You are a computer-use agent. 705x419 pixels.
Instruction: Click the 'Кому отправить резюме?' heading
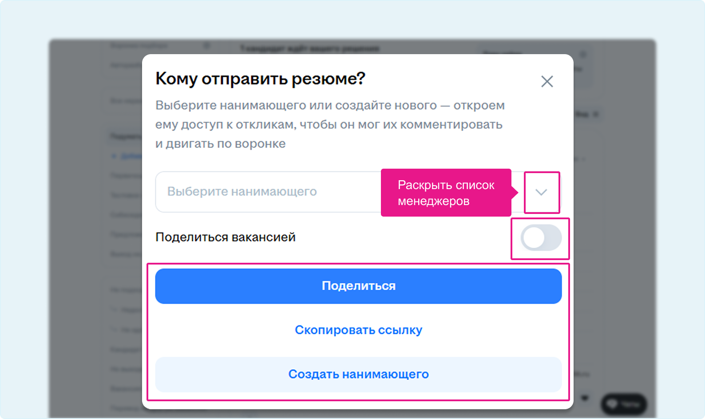tap(260, 79)
